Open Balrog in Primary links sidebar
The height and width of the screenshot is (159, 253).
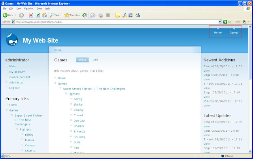click(29, 134)
